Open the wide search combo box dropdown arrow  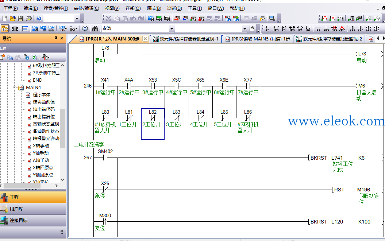[245, 29]
